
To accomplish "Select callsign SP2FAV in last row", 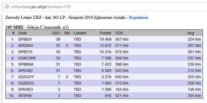I will click(25, 96).
